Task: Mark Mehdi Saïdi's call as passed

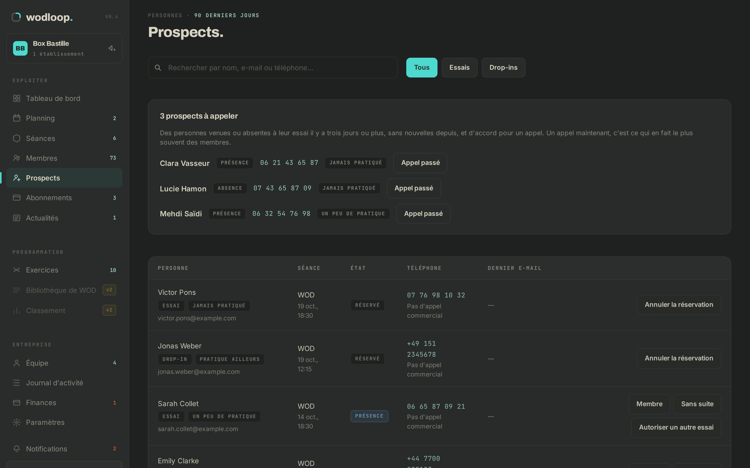Action: pyautogui.click(x=423, y=213)
